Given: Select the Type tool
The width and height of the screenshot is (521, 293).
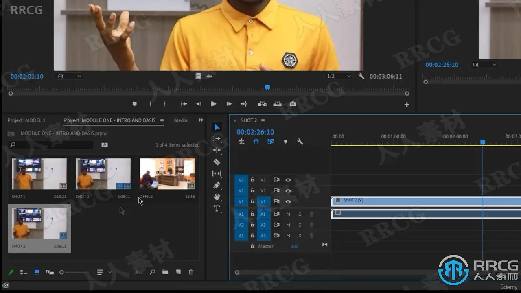Looking at the screenshot, I should (217, 209).
